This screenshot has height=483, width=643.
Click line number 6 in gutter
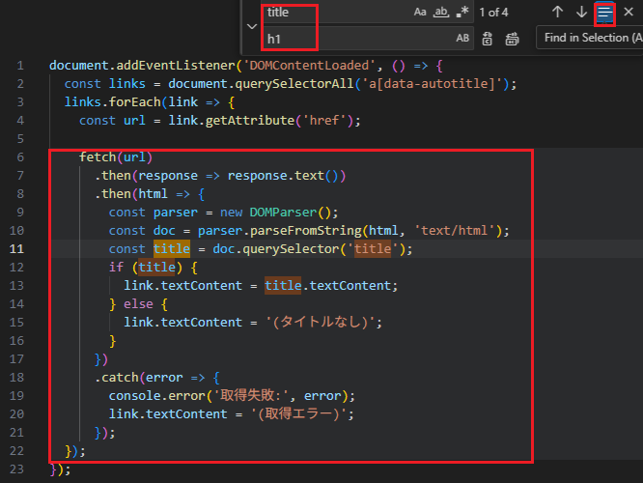[20, 157]
